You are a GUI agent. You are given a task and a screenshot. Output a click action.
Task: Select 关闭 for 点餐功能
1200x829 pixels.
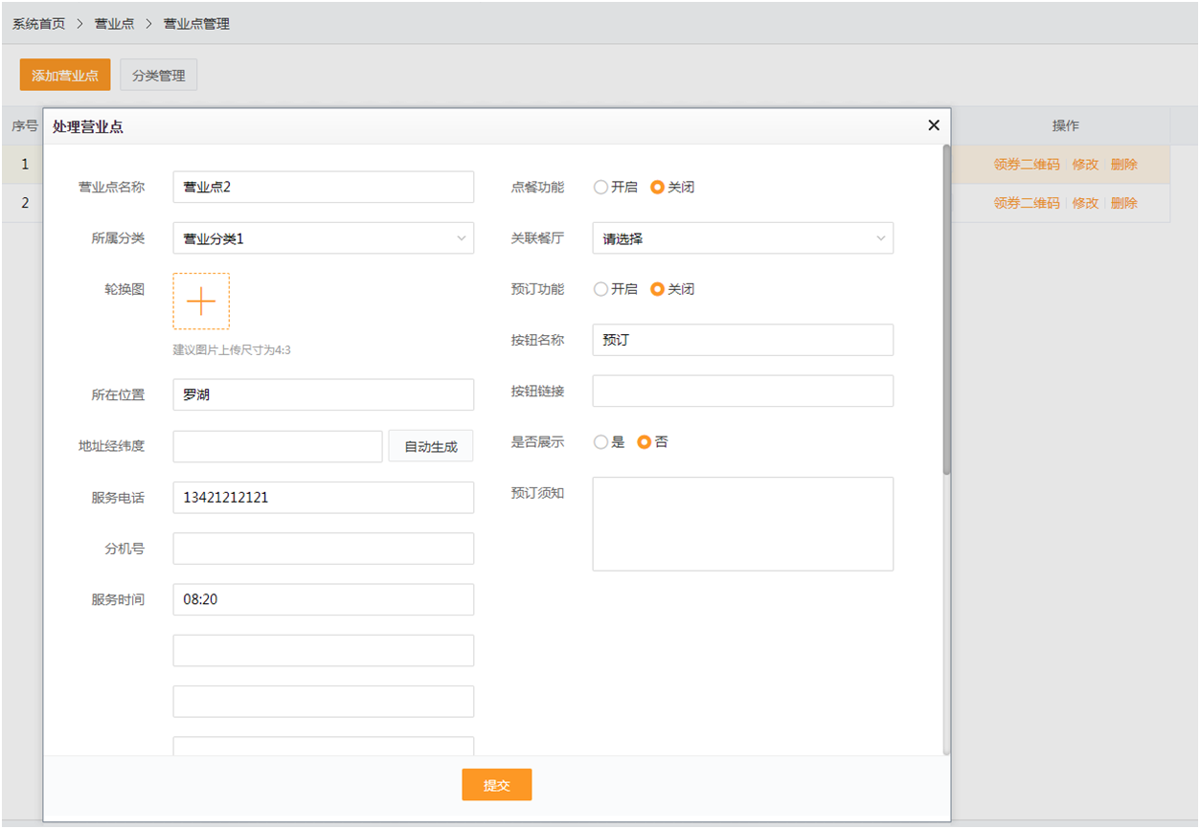[x=657, y=188]
